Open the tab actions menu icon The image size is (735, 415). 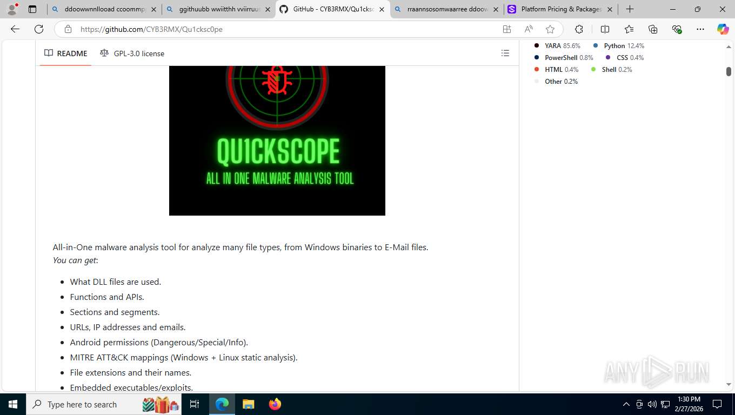click(32, 9)
